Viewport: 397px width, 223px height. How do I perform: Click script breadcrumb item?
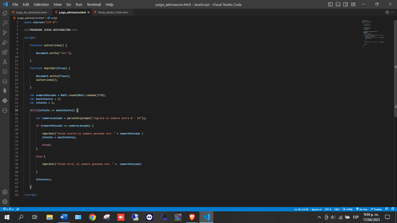(52, 18)
